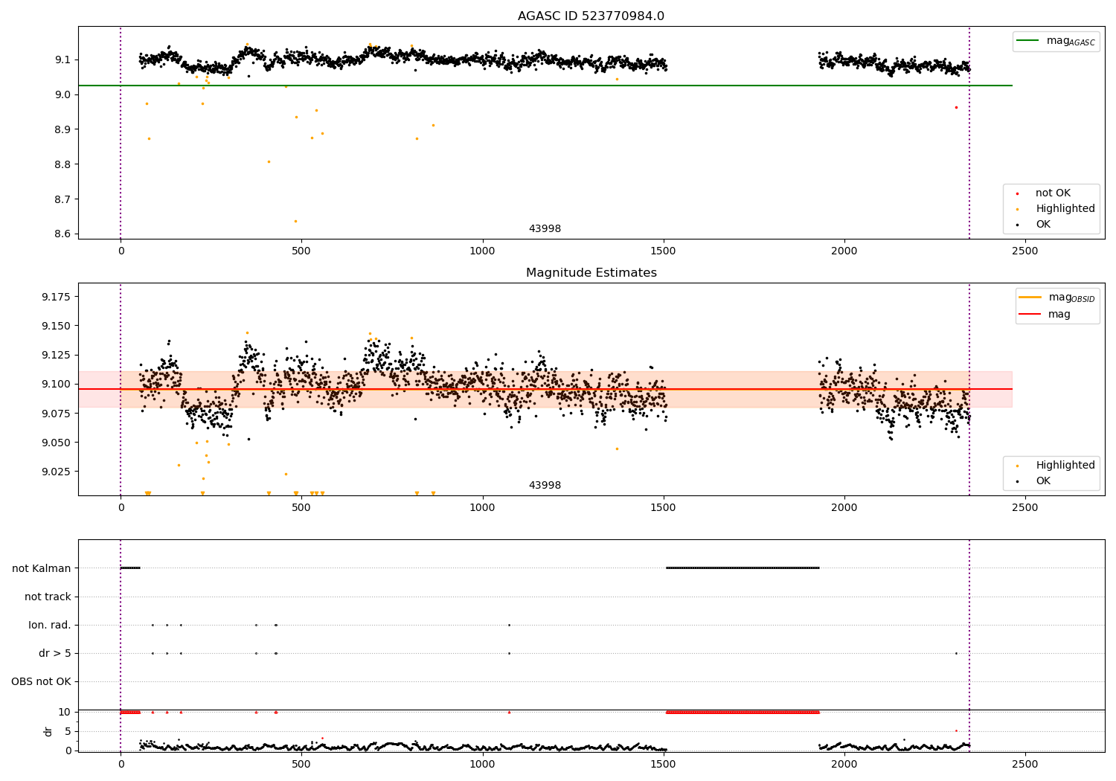Image resolution: width=1116 pixels, height=781 pixels.
Task: Click the "43998" label in the top plot
Action: coord(545,229)
